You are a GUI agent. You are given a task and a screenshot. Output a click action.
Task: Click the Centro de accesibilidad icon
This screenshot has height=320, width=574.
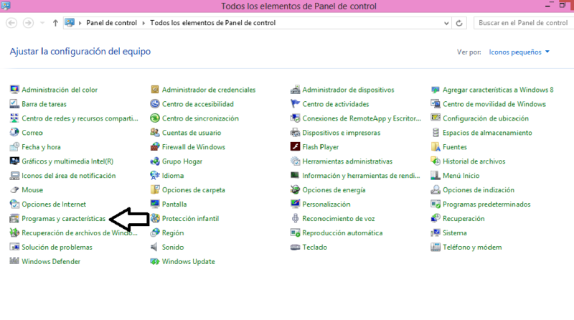click(x=155, y=104)
